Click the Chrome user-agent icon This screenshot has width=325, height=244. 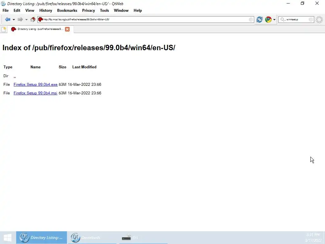[268, 19]
